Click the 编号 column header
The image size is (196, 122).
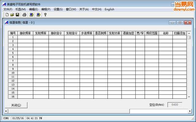(13, 33)
